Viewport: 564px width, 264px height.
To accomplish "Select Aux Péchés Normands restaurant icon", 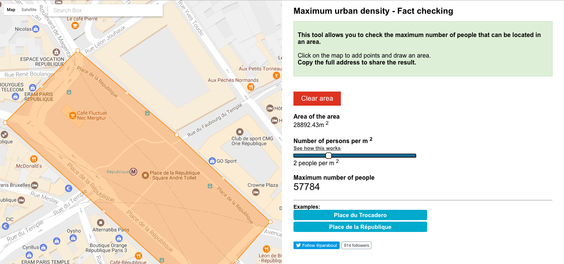I will coord(250,87).
